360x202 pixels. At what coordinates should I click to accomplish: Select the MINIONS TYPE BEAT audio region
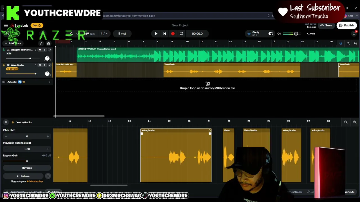coord(218,55)
